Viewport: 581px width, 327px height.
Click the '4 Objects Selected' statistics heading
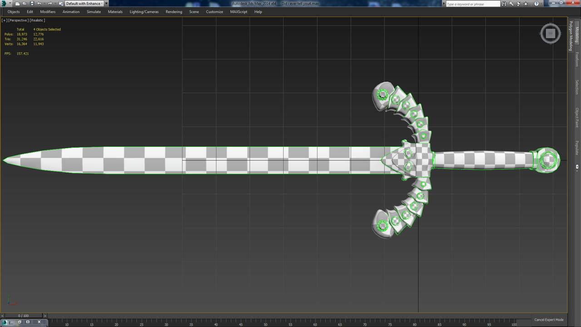[x=47, y=30]
